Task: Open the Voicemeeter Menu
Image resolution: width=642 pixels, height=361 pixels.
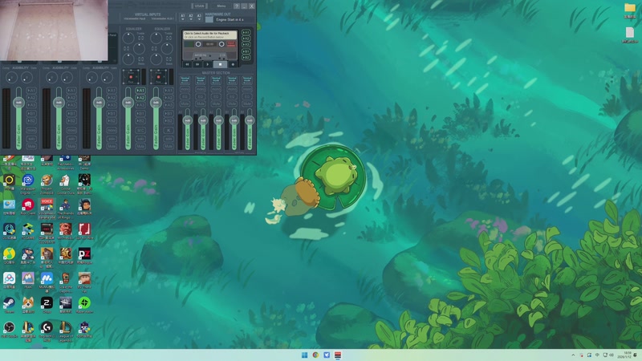Action: pyautogui.click(x=221, y=6)
